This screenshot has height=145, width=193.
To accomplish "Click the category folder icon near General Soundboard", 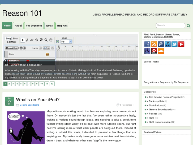I will [18, 105].
